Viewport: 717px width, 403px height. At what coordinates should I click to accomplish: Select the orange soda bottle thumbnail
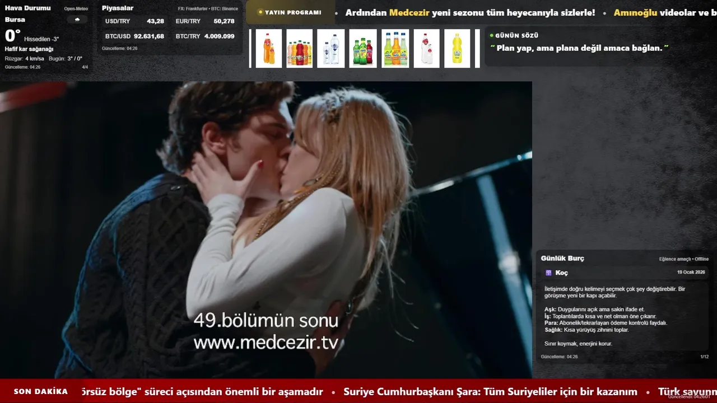click(x=269, y=49)
